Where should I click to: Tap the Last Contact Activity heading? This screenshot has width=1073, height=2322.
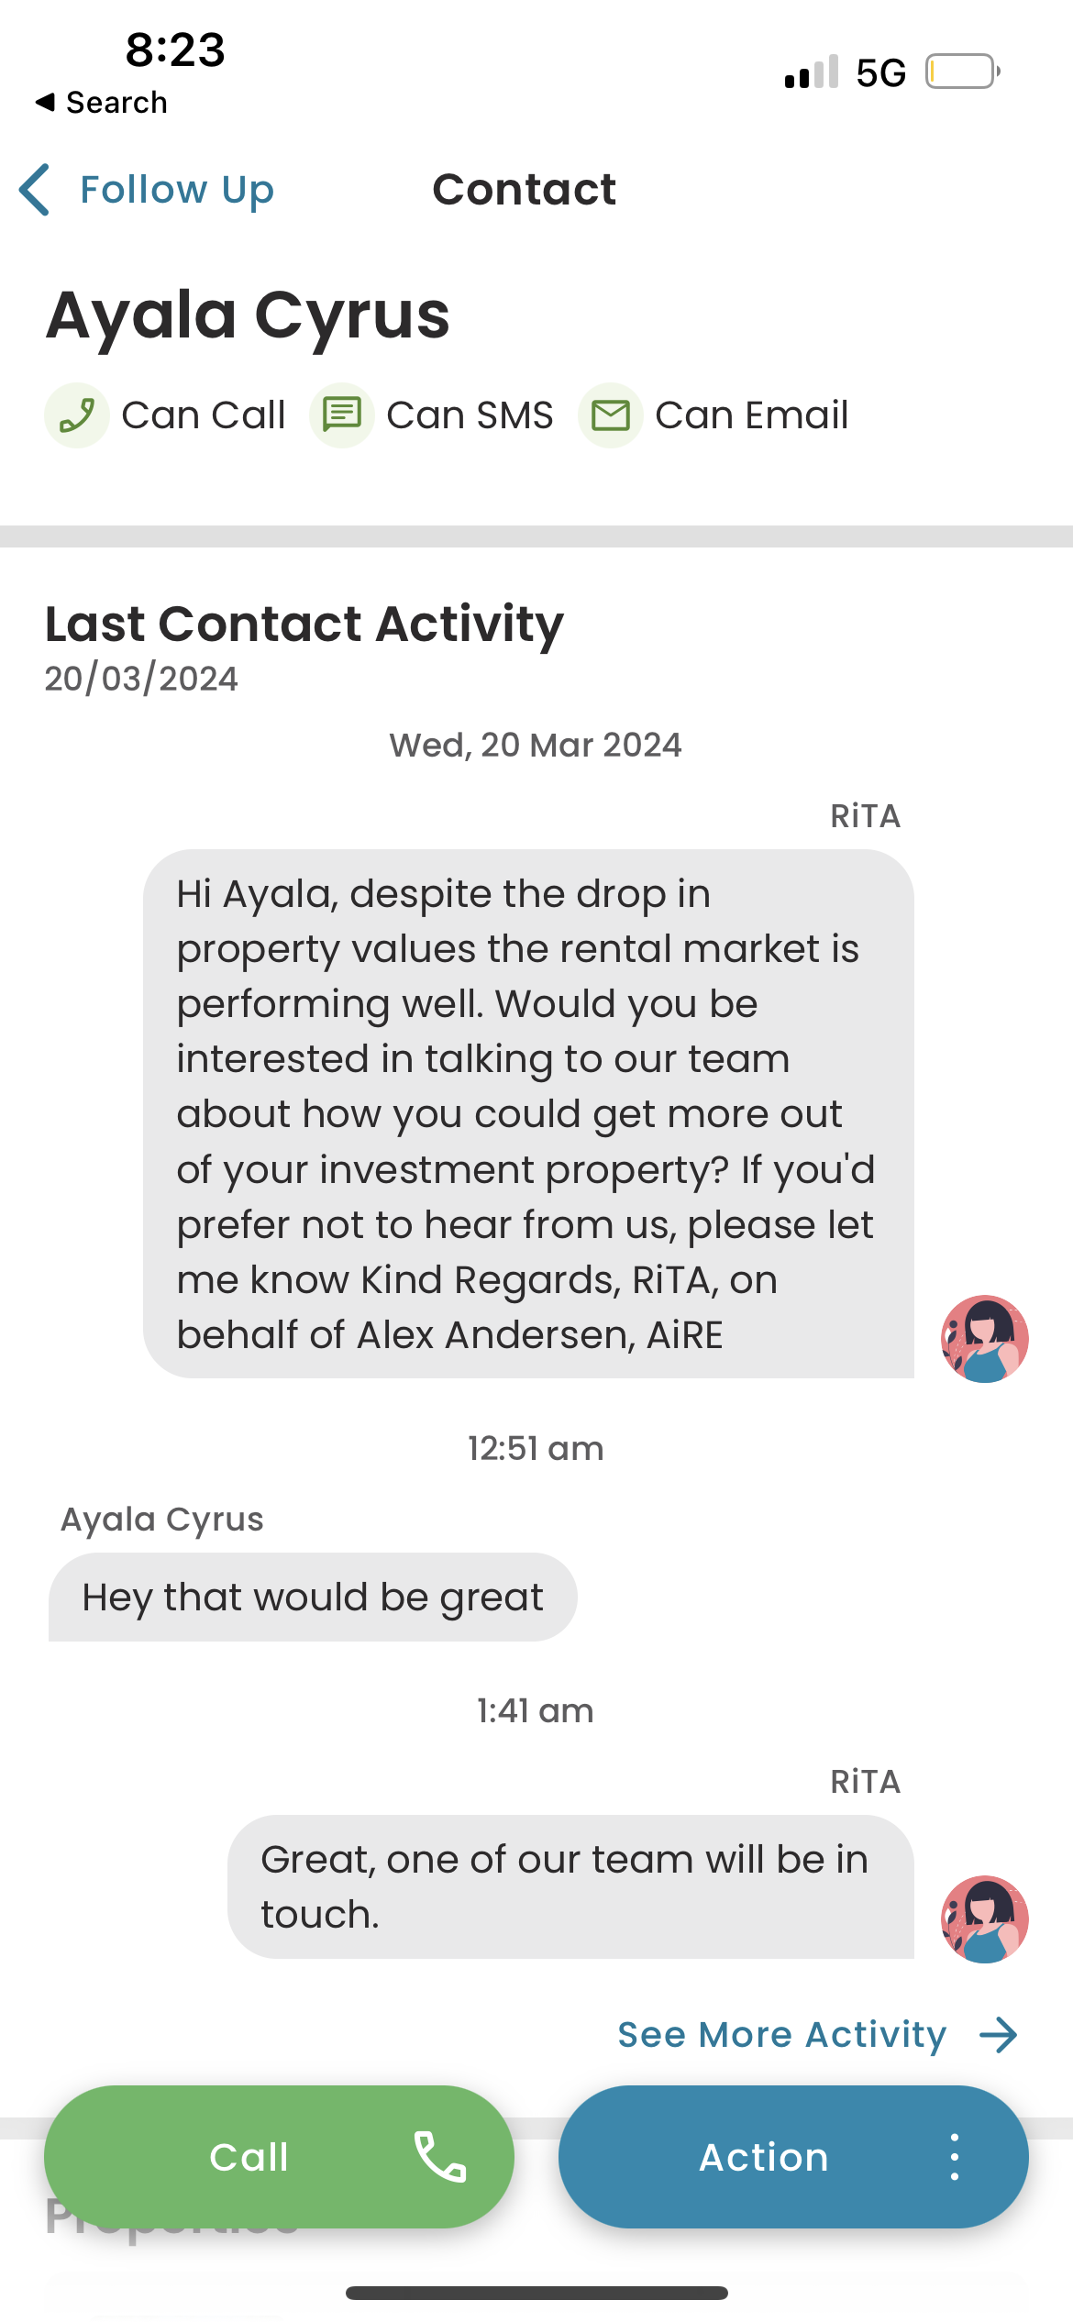click(304, 625)
